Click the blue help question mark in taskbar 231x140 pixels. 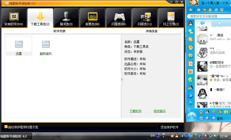(158, 135)
